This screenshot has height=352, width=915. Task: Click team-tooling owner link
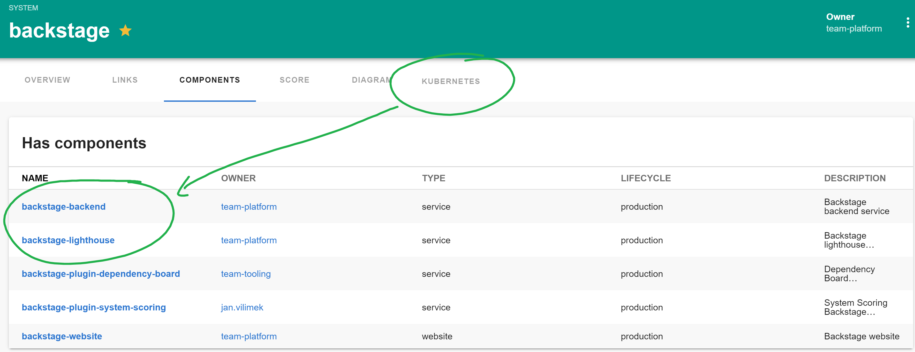[x=245, y=273]
